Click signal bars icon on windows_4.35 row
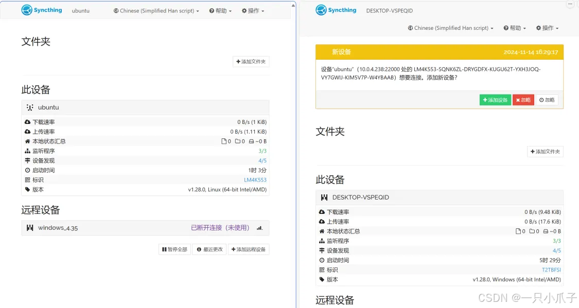Viewport: 579px width, 308px height. coord(259,228)
